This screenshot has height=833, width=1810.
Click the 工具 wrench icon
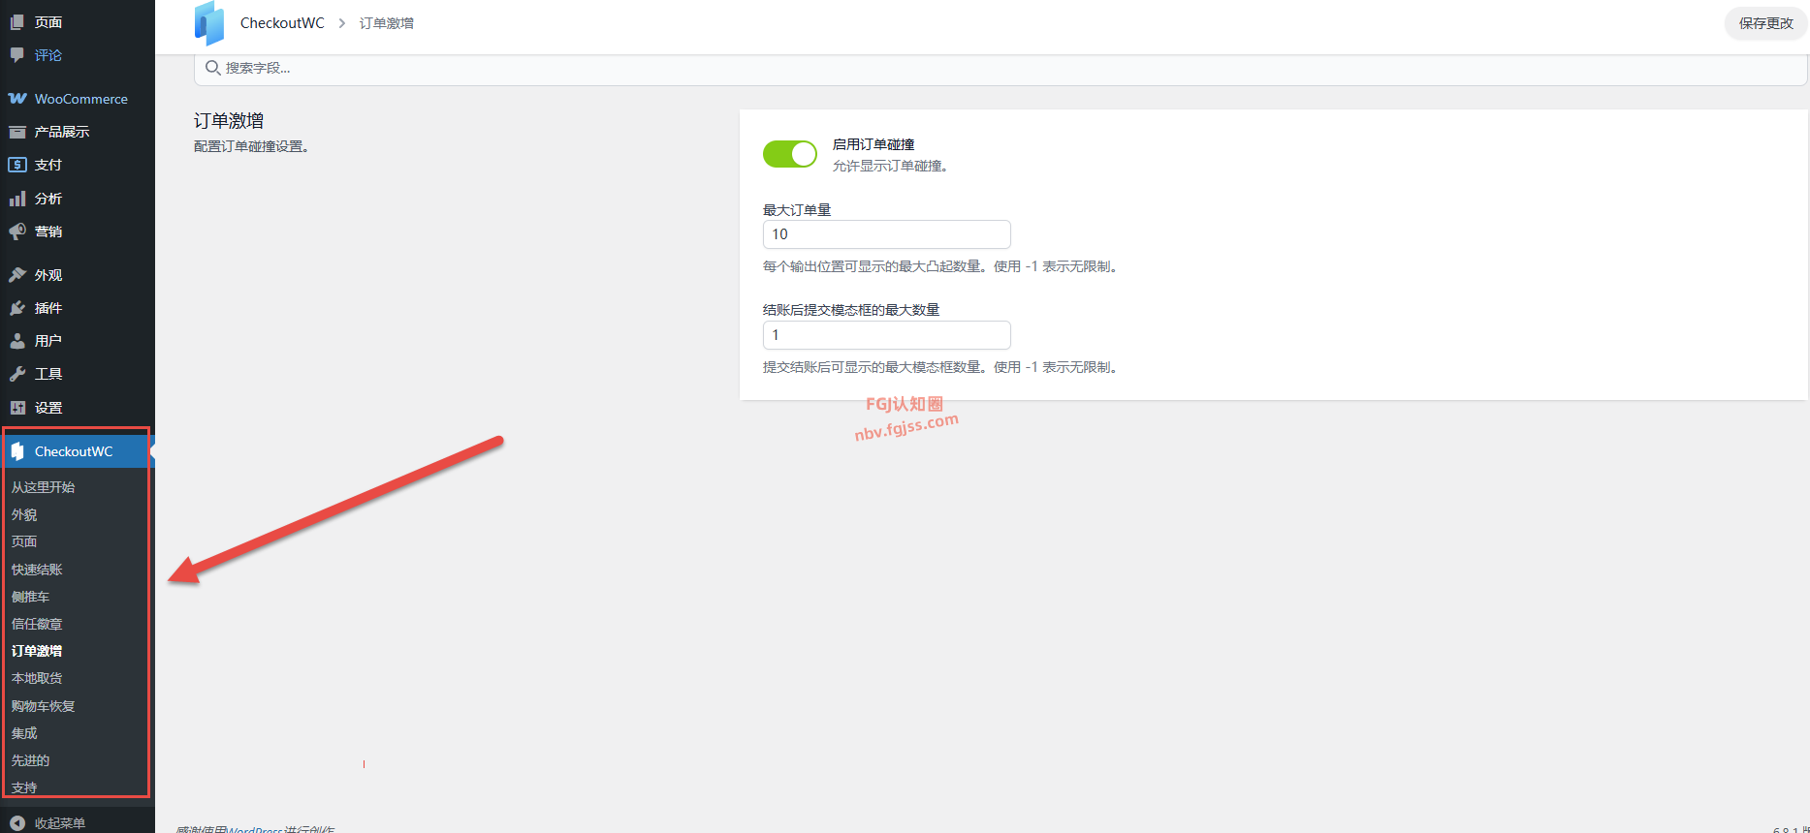[17, 374]
